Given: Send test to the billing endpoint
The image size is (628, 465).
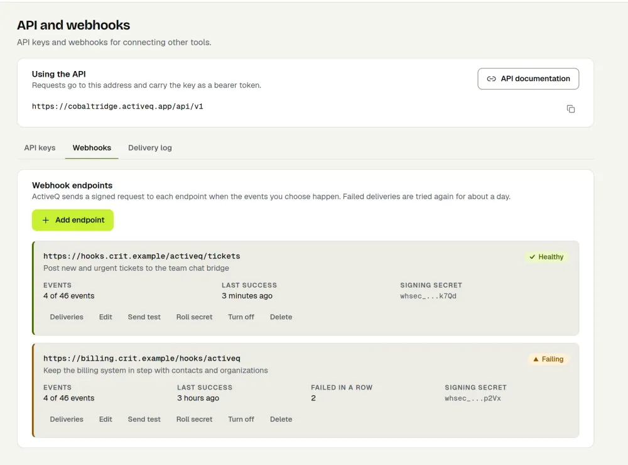Looking at the screenshot, I should point(144,419).
